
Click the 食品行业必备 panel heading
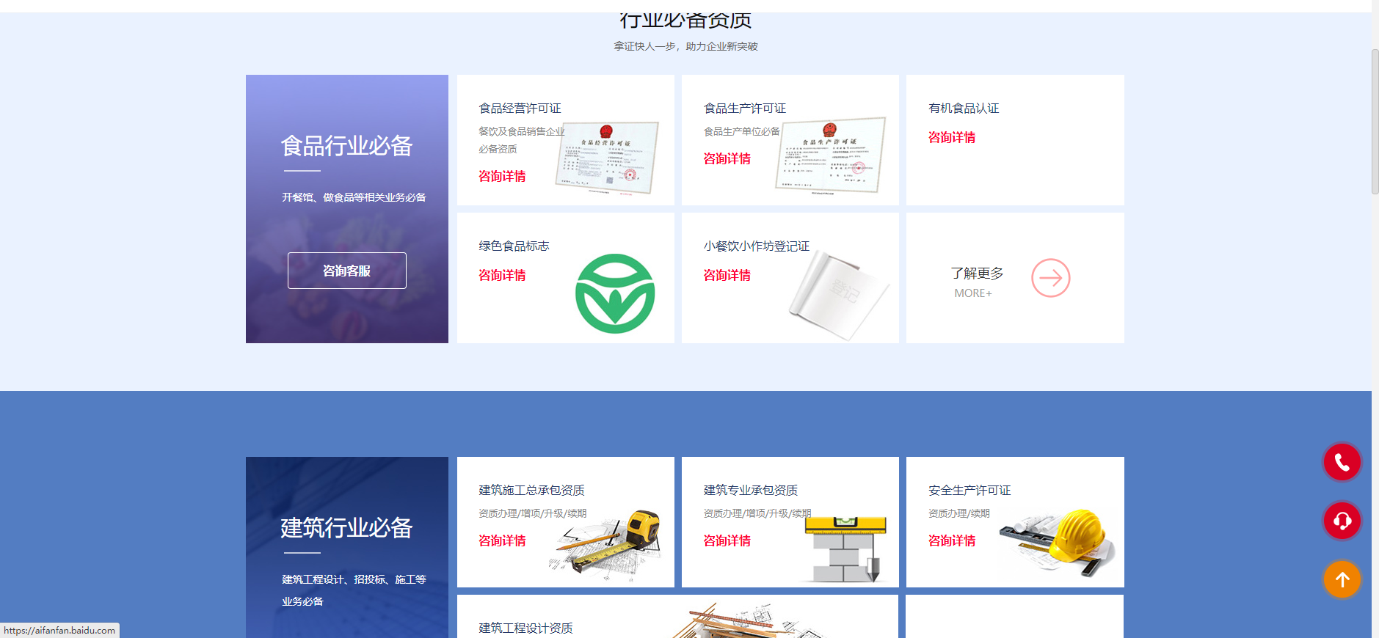point(346,146)
